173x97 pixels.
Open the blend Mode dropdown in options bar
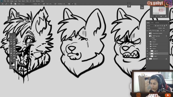point(27,4)
